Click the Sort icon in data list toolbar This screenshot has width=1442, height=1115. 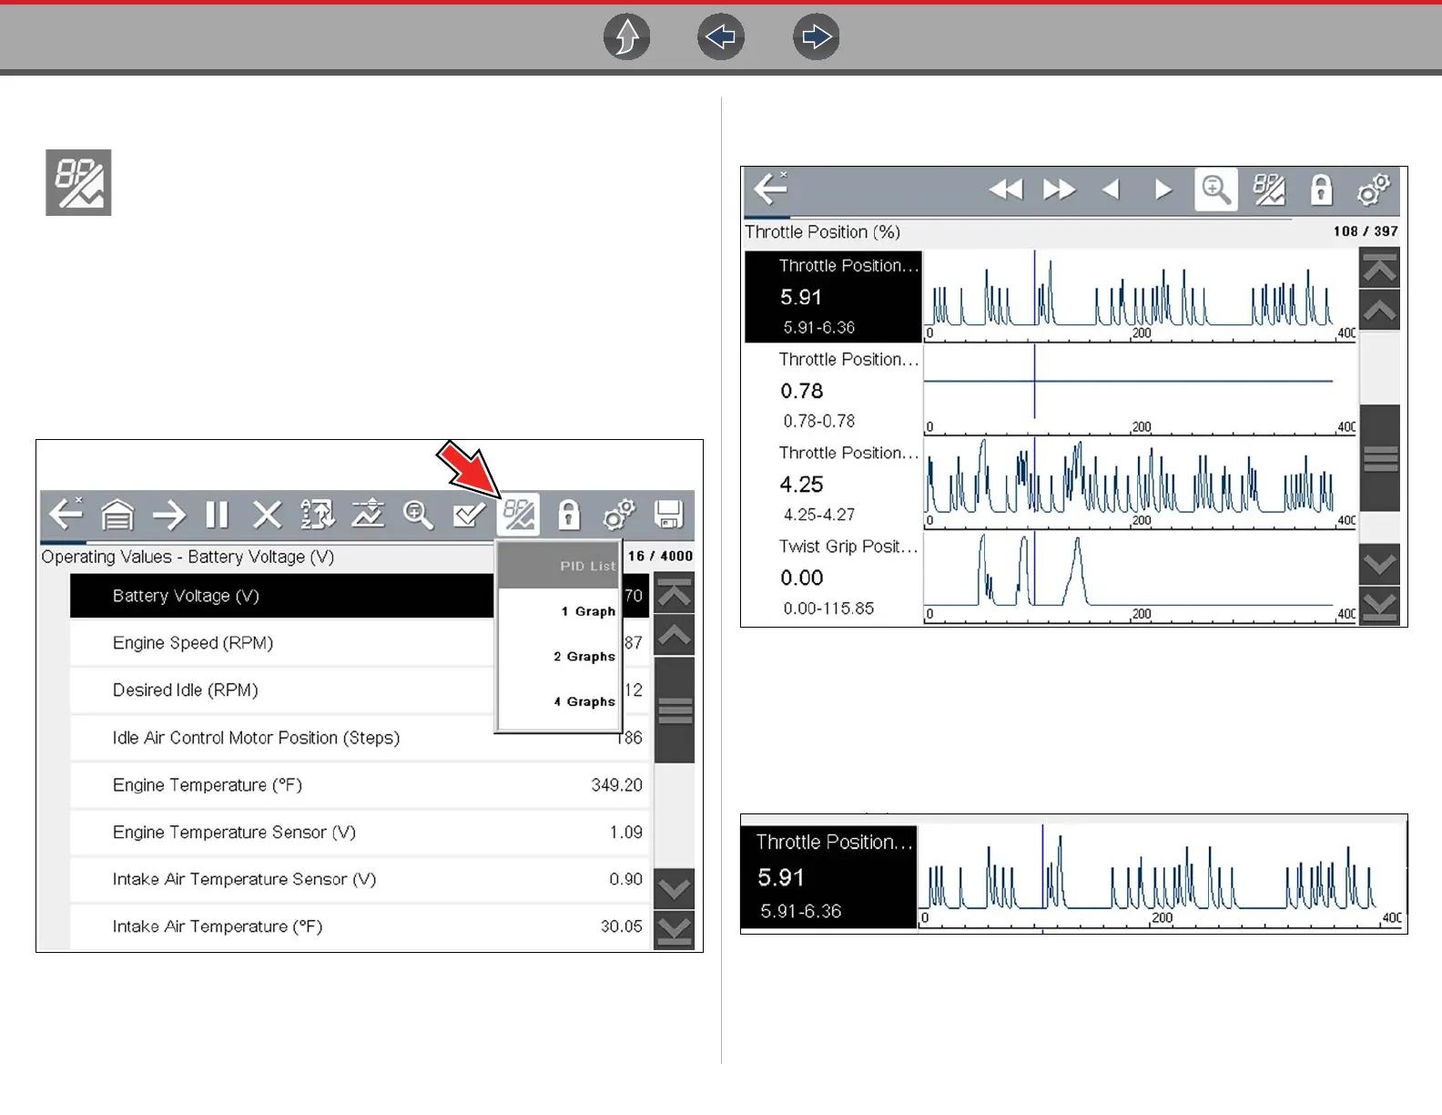pos(318,515)
